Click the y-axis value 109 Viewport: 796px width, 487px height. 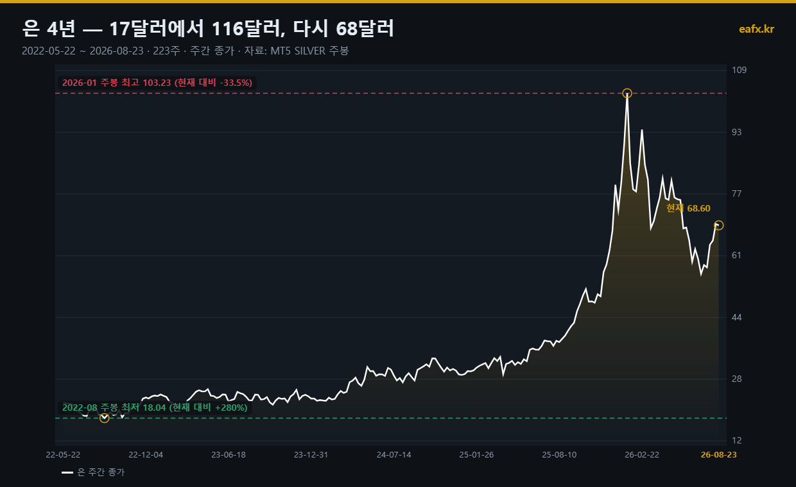738,70
